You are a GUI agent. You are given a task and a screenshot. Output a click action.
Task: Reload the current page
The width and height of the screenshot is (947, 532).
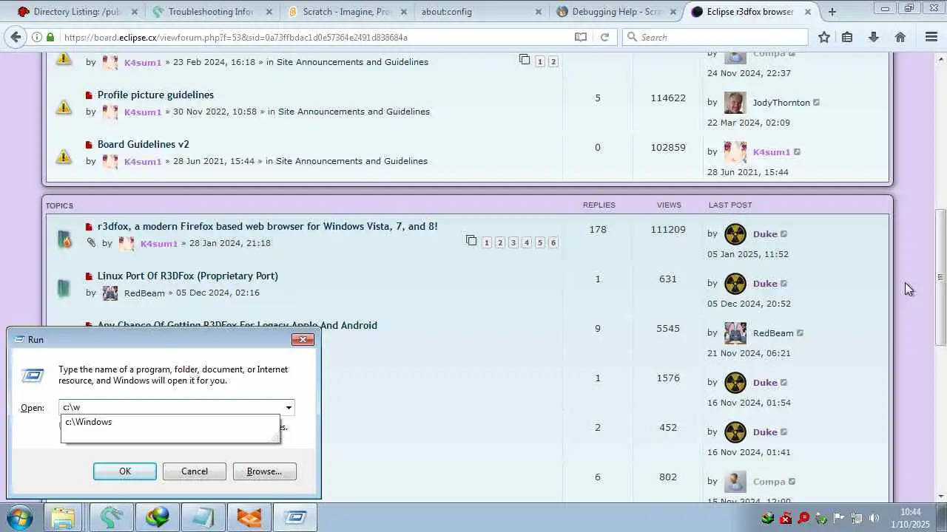[604, 37]
